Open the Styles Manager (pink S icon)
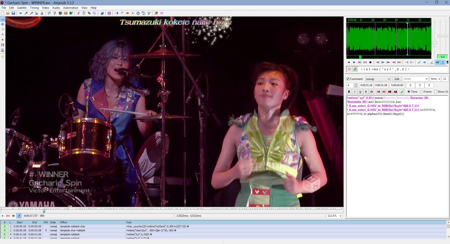This screenshot has height=244, width=450. (78, 13)
